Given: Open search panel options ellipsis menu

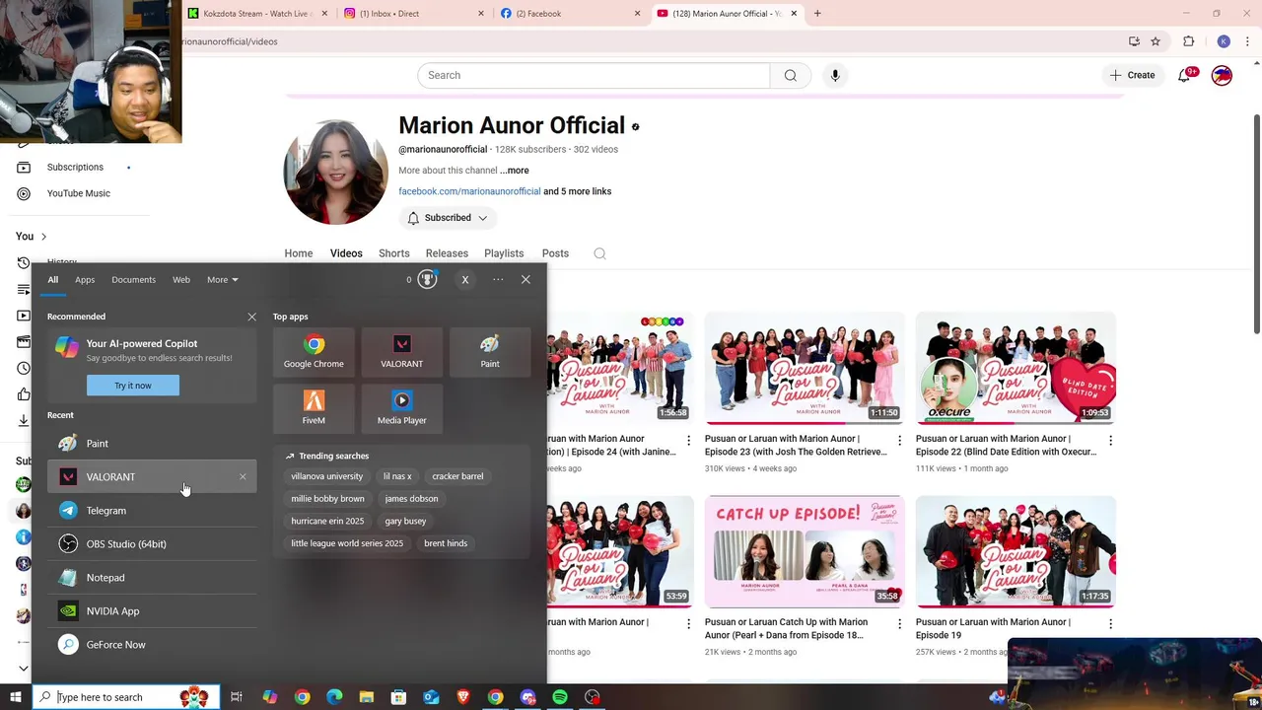Looking at the screenshot, I should (x=498, y=280).
